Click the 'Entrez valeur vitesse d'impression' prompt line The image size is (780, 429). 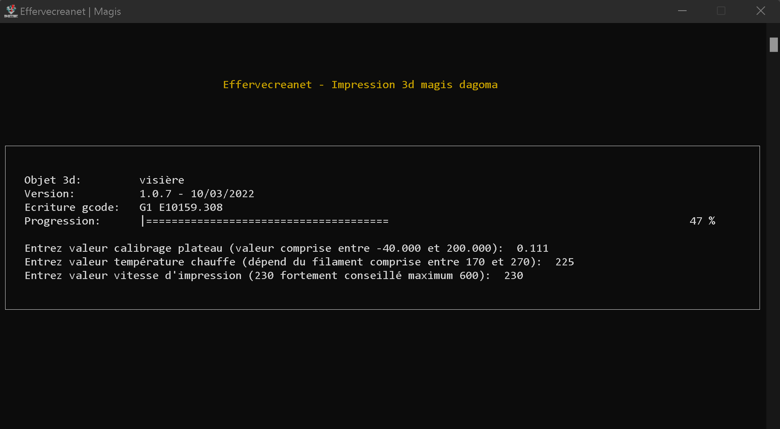[x=258, y=276]
